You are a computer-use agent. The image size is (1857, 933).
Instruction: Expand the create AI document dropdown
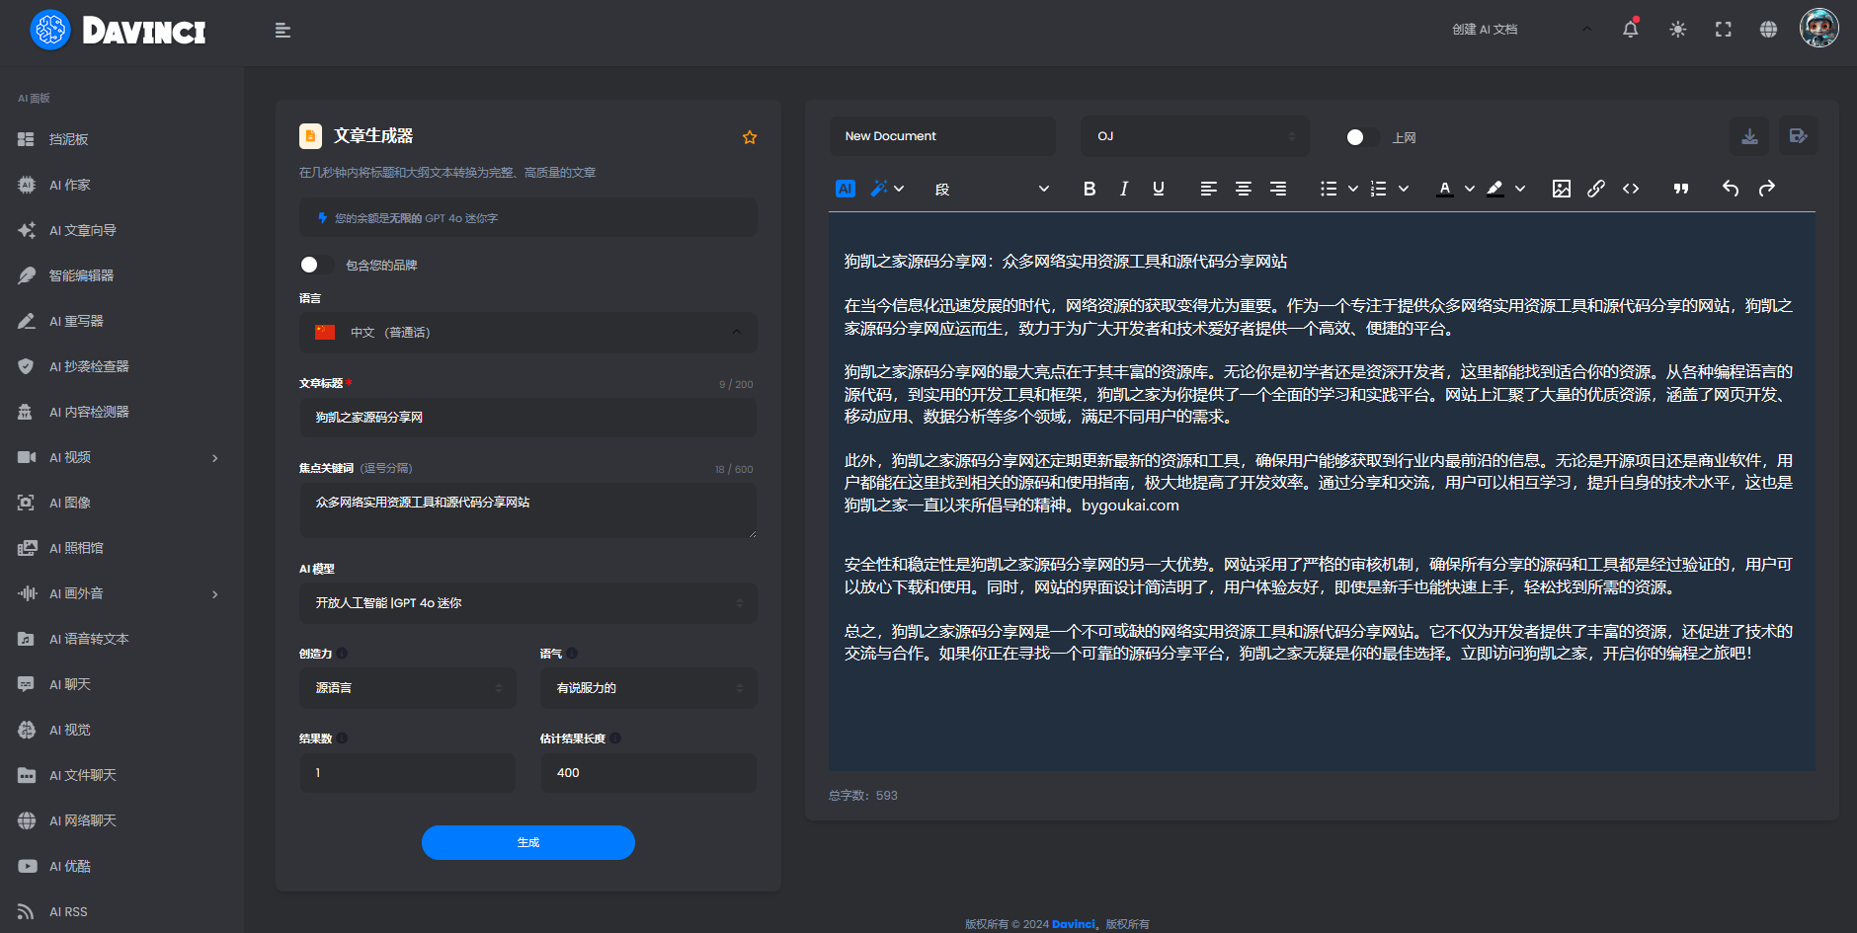click(x=1522, y=30)
